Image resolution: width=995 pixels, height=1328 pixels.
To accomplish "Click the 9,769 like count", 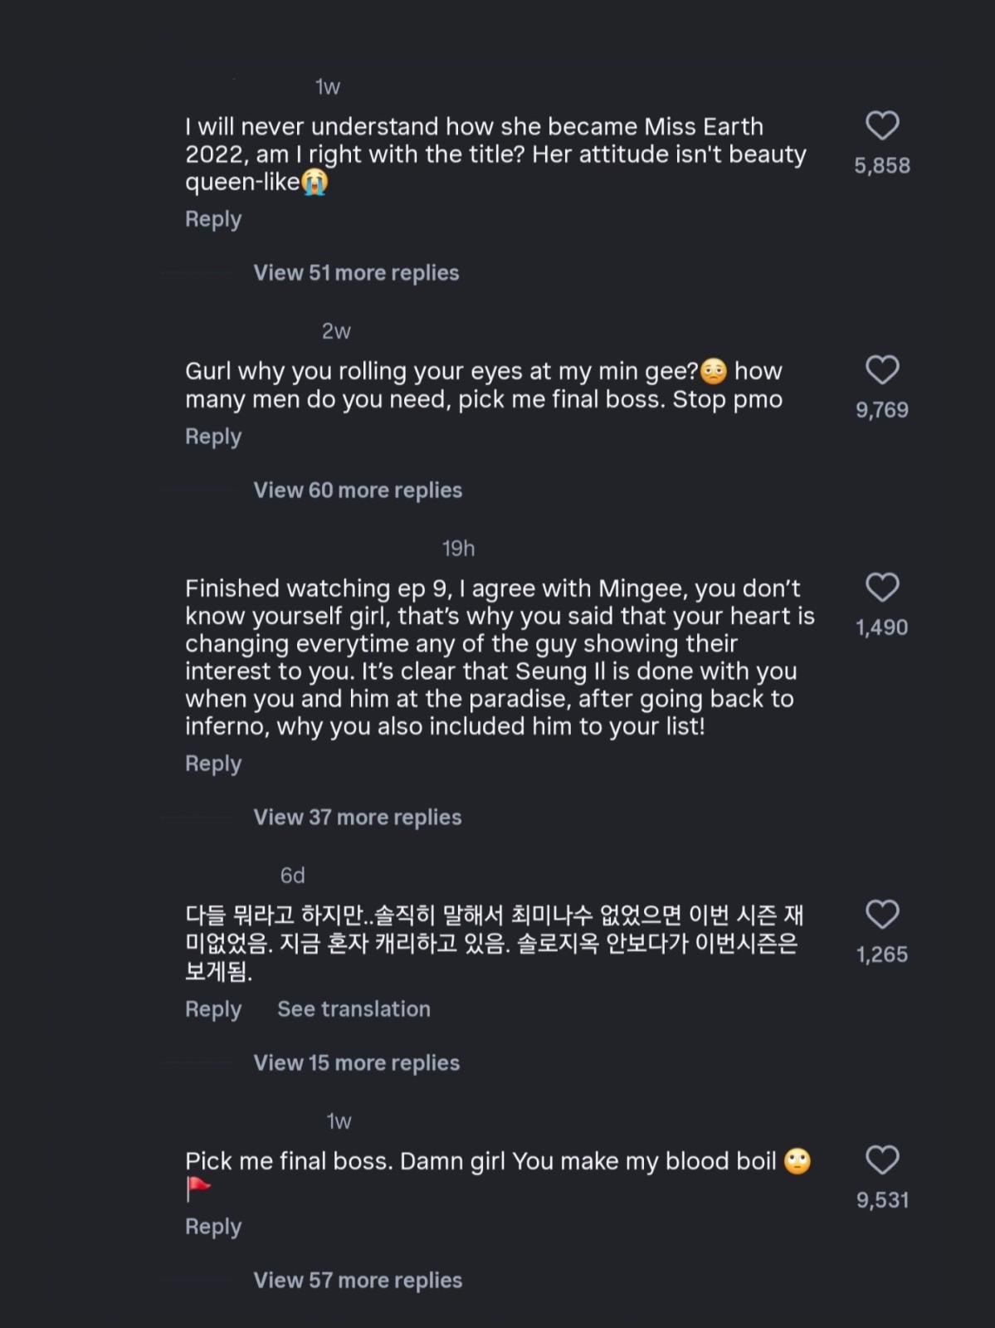I will [x=882, y=410].
